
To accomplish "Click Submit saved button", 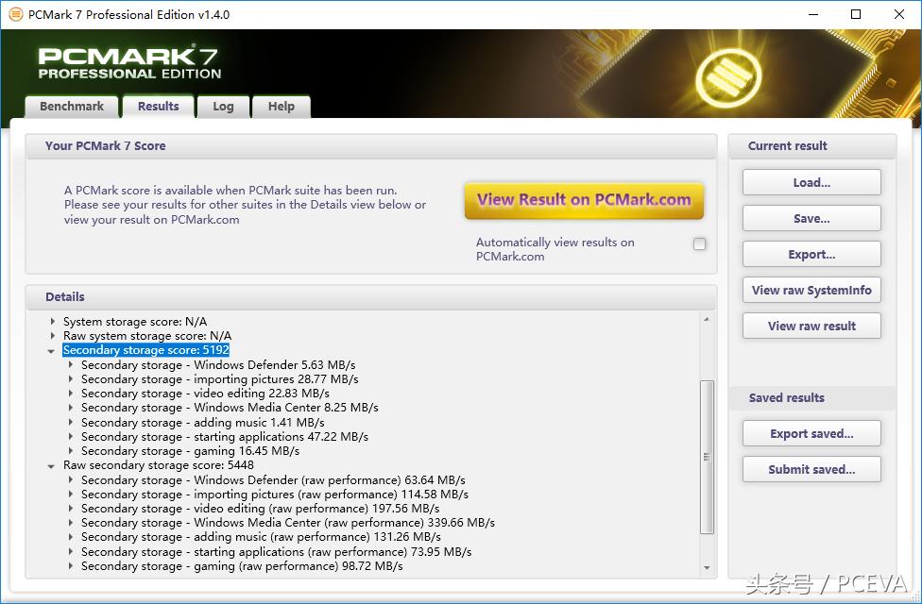I will point(811,469).
